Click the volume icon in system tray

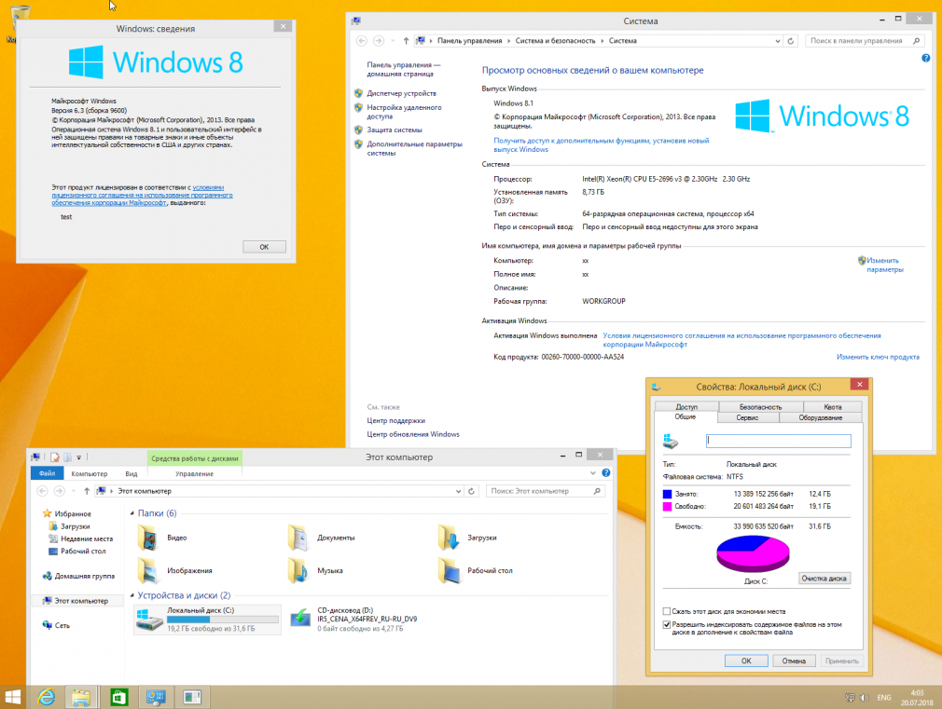point(865,698)
